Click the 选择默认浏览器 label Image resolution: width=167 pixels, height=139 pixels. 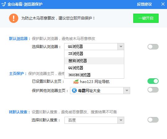[x=46, y=47]
